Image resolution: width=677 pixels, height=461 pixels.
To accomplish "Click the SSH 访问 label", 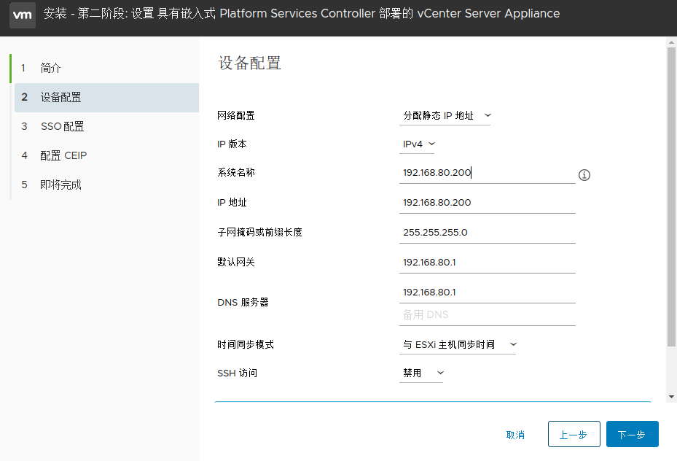I will click(x=237, y=373).
